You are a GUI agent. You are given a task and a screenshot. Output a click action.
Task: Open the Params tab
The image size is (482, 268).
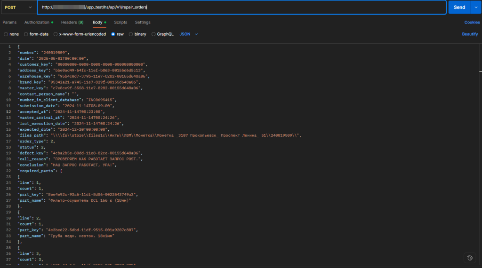coord(9,22)
